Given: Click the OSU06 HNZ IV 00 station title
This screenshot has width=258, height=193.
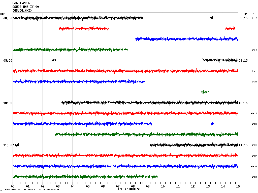Looking at the screenshot, I should point(25,7).
